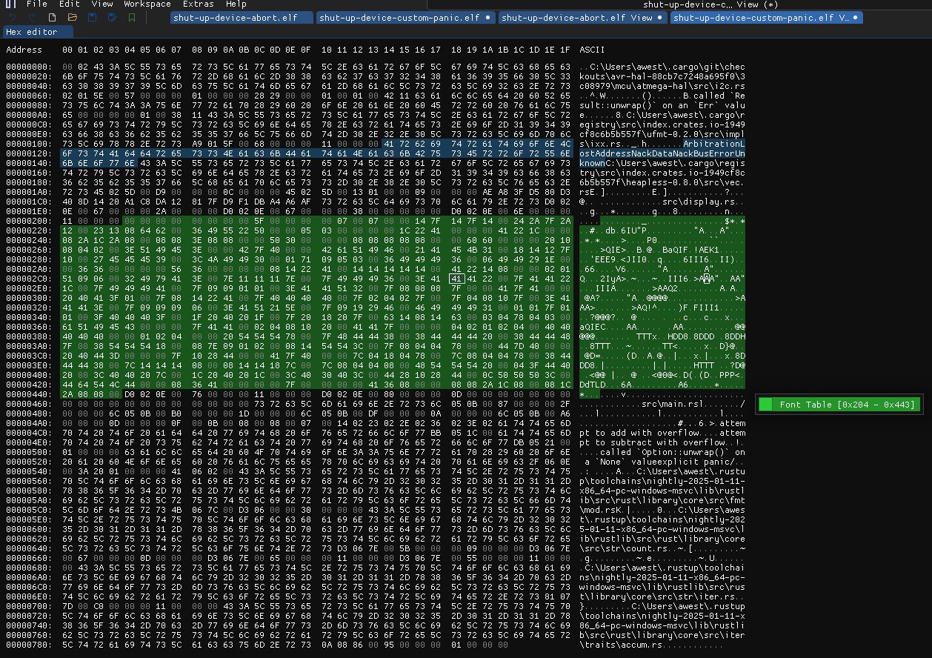932x658 pixels.
Task: Save the file with the Save icon
Action: point(92,17)
